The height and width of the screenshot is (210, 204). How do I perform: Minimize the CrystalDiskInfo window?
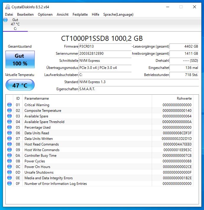tap(168, 7)
